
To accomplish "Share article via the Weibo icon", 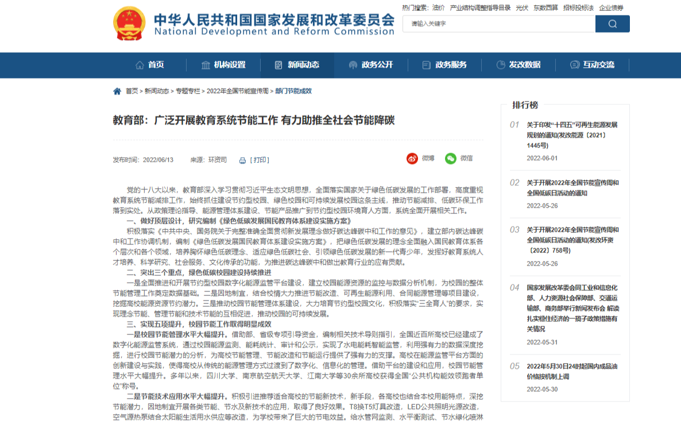I will pyautogui.click(x=412, y=158).
